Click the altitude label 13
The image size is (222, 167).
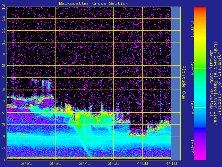tap(3, 7)
